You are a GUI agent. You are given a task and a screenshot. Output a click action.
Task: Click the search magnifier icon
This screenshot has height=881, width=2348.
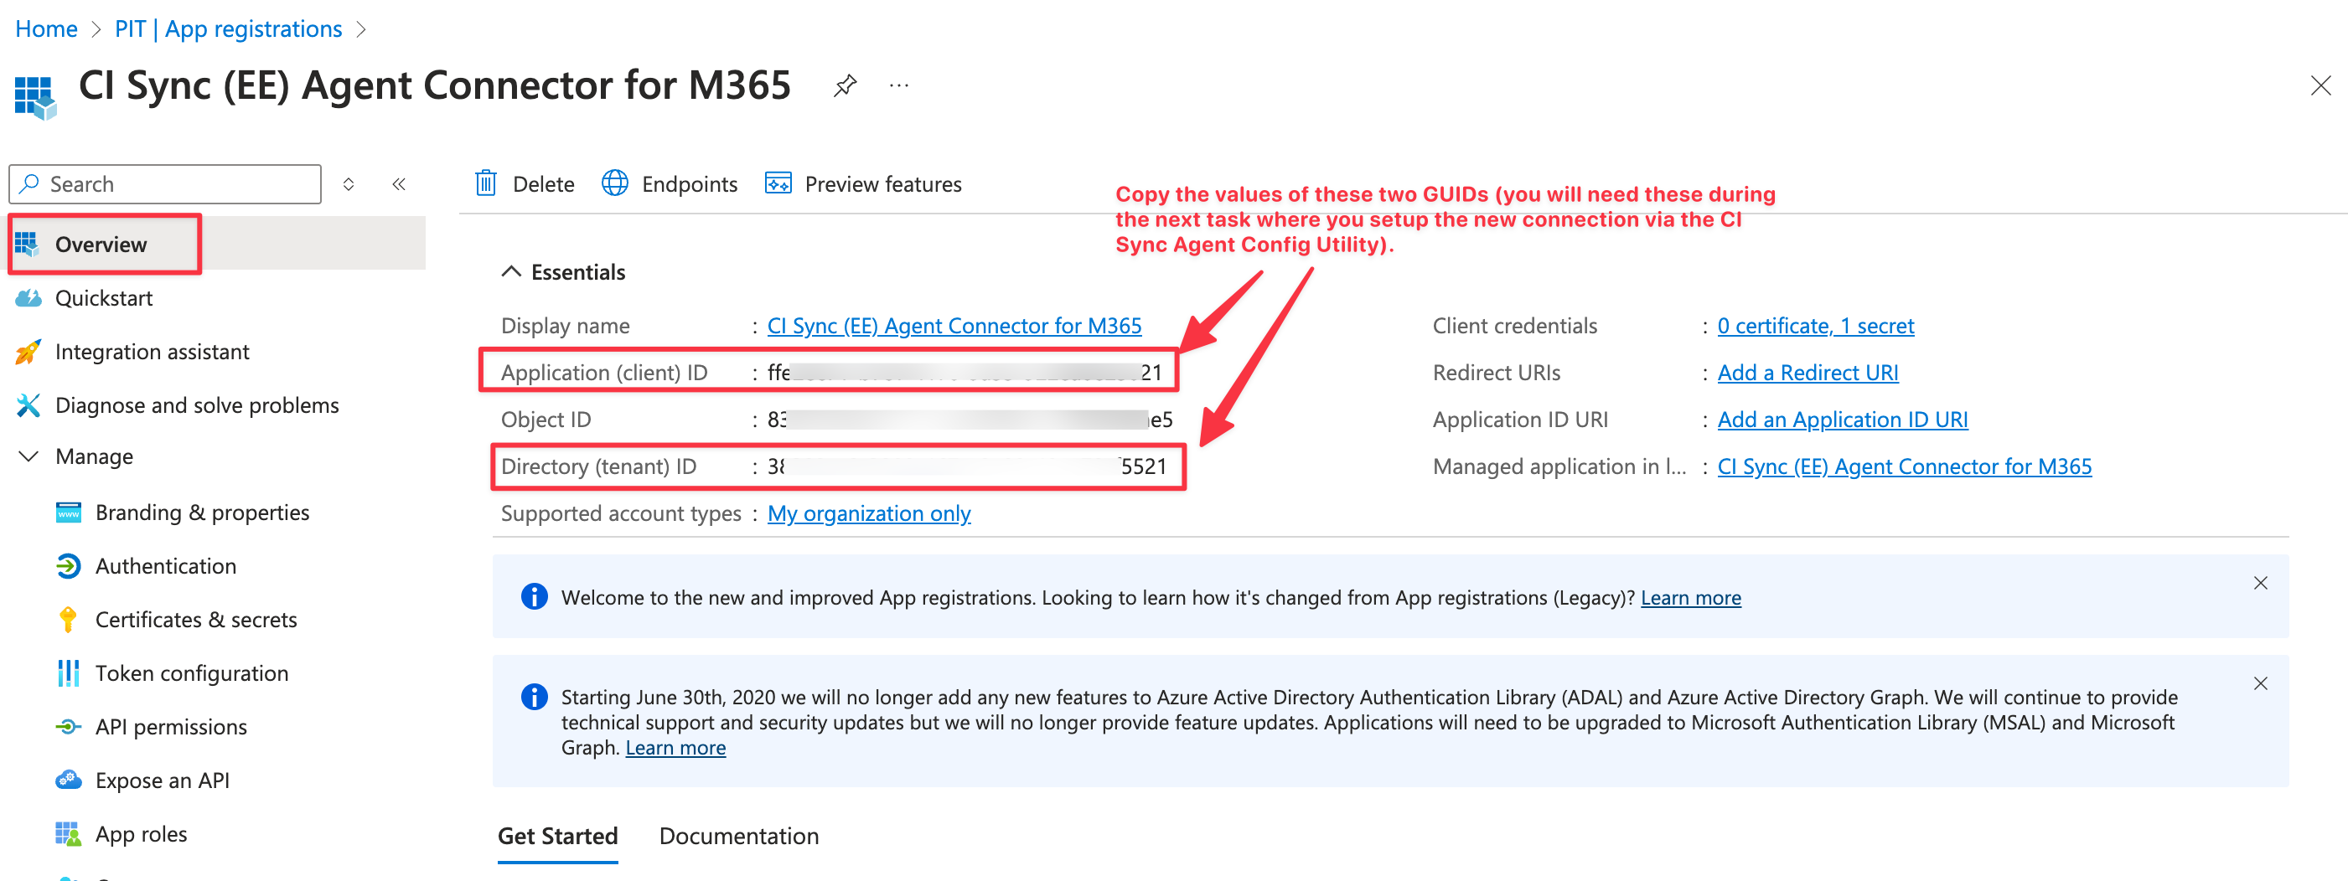tap(30, 184)
